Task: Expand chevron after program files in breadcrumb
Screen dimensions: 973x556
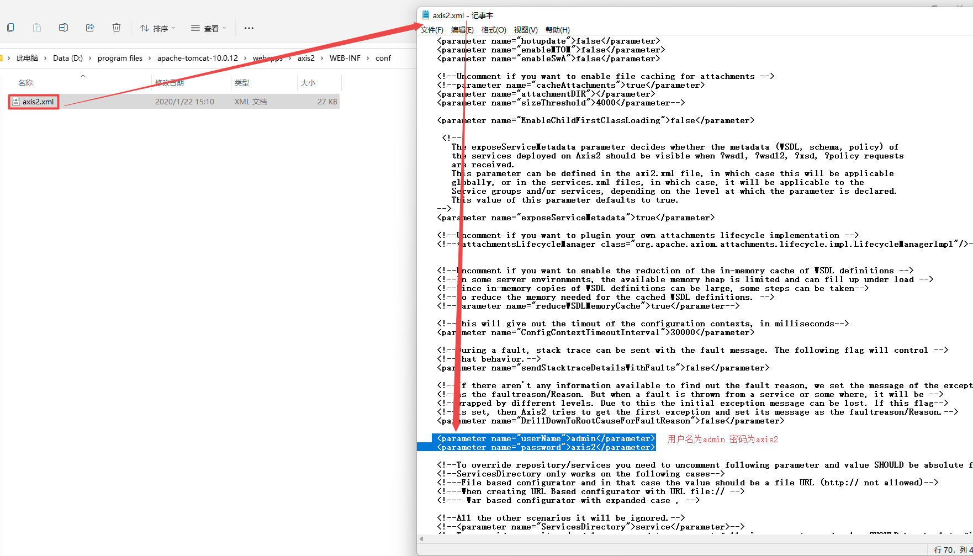Action: click(x=150, y=58)
